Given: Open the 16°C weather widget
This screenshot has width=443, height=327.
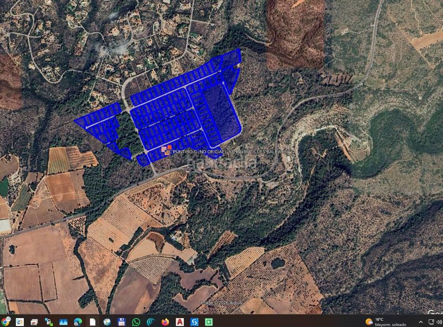Looking at the screenshot, I should (x=385, y=321).
